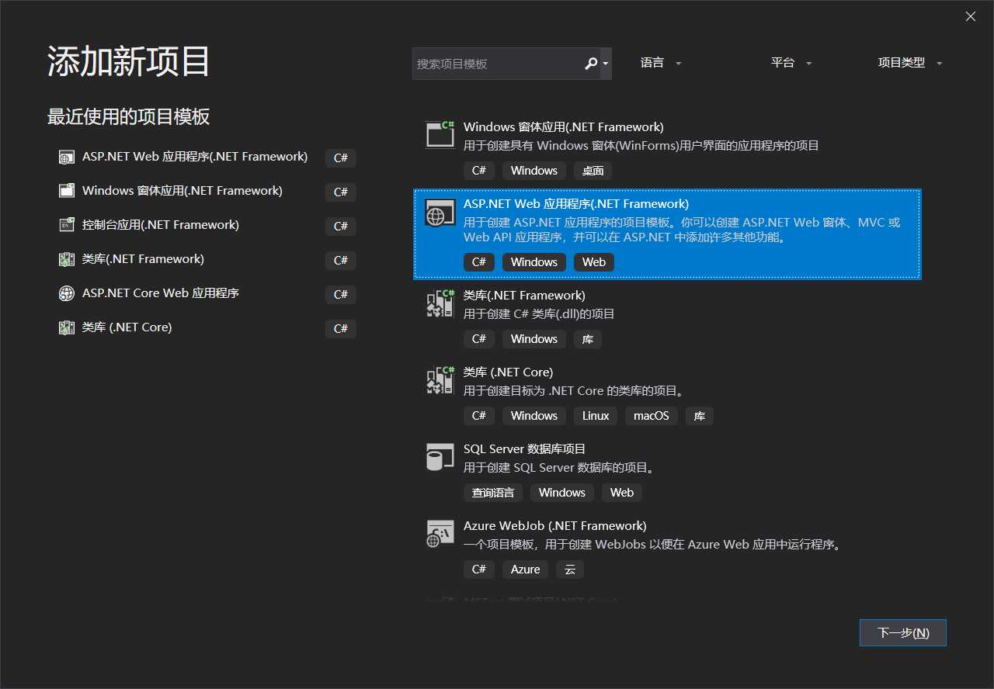Screen dimensions: 994x689
Task: Click recent ASP.NET Web 应用程序(.NET Framework) icon
Action: click(67, 158)
